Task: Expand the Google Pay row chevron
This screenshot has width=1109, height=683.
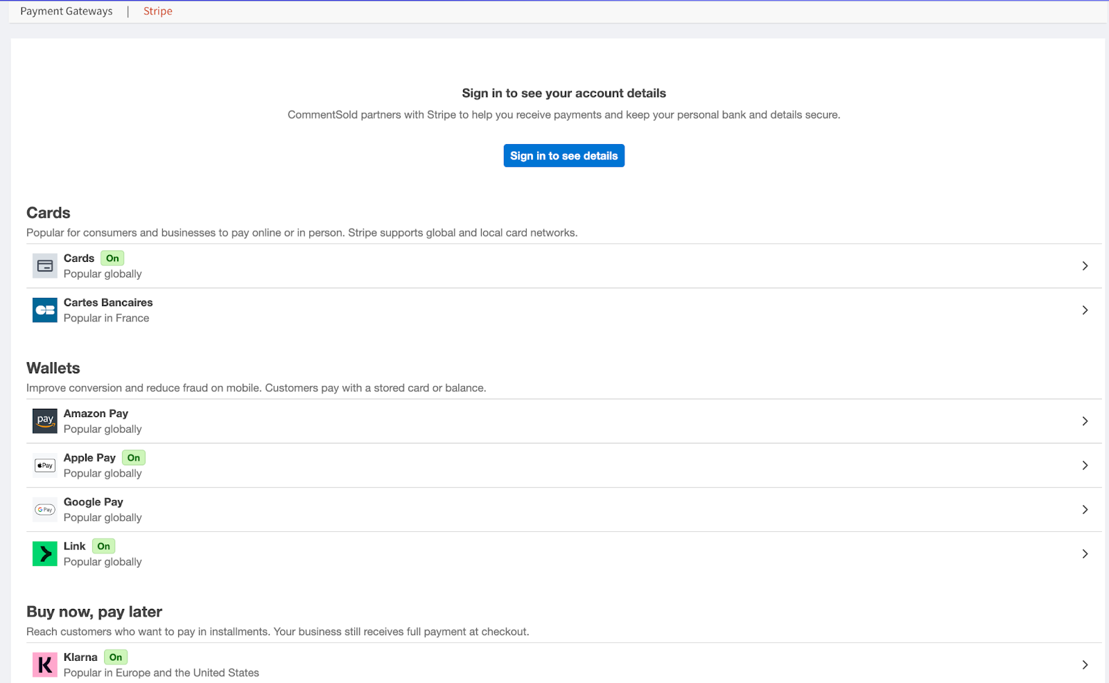Action: [x=1085, y=510]
